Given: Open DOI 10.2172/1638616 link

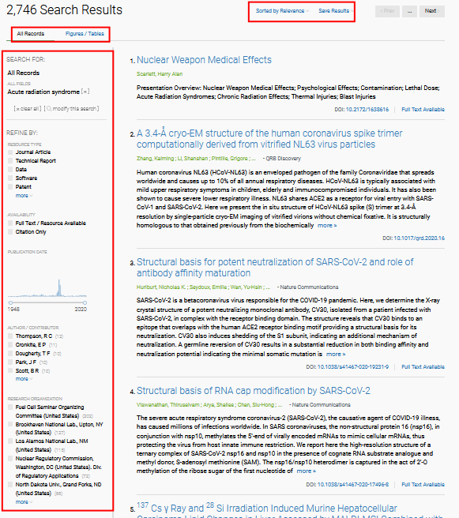Looking at the screenshot, I should [x=367, y=109].
